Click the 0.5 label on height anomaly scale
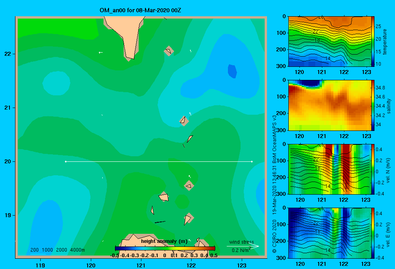This screenshot has width=395, height=269. (x=214, y=256)
